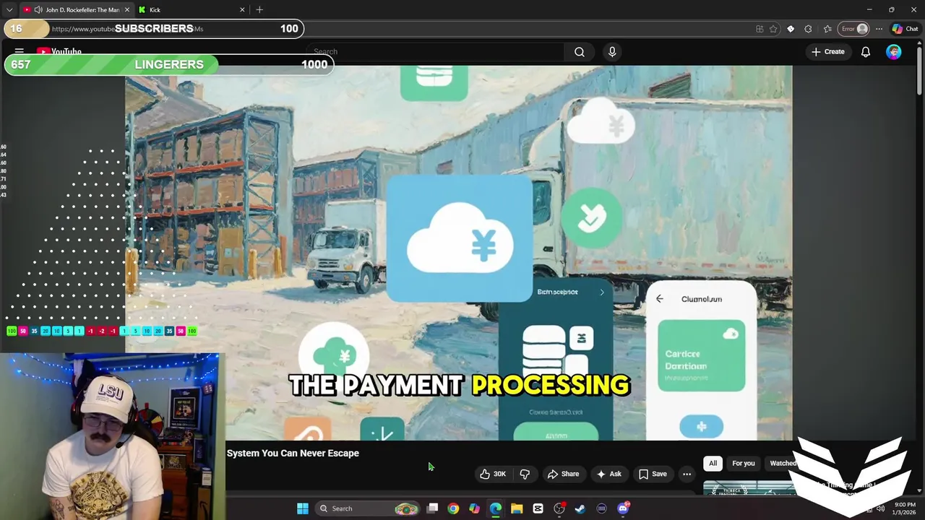
Task: Open the Copilot Chat button
Action: (x=905, y=29)
